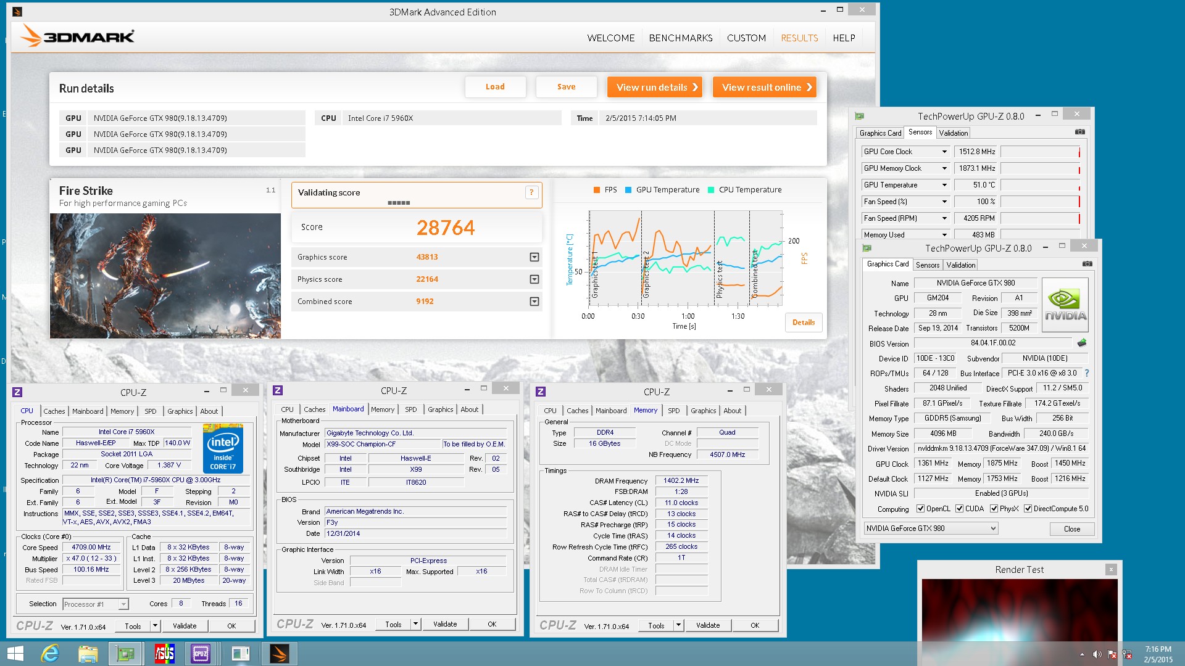The height and width of the screenshot is (666, 1185).
Task: Click Validate in CPU-Z Memory window
Action: [708, 625]
